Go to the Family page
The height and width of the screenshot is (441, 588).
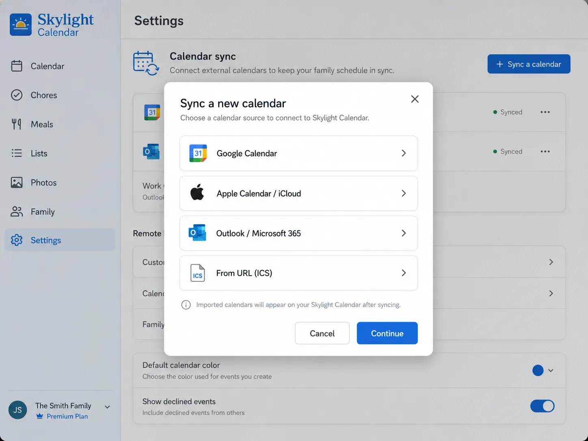point(60,212)
